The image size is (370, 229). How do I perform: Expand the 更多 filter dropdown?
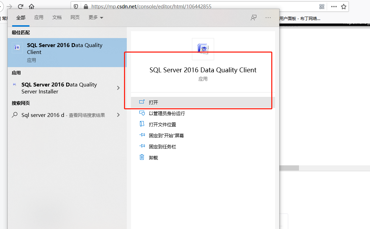[96, 17]
